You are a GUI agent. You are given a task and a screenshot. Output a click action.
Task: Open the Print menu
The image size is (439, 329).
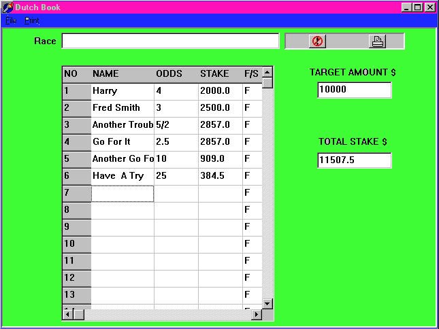32,21
